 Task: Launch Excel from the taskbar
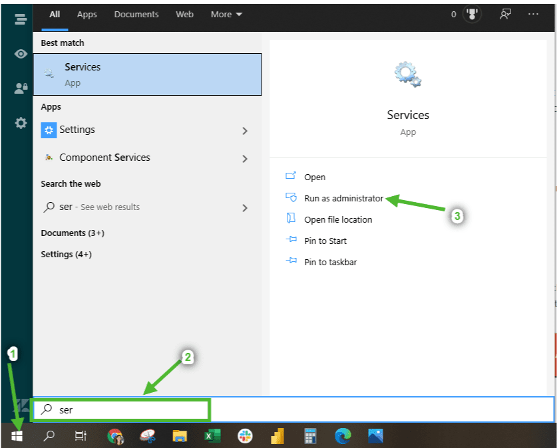tap(212, 436)
